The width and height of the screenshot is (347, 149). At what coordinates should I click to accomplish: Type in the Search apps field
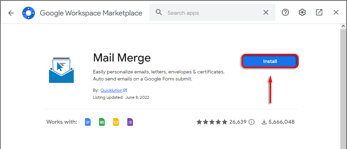[212, 13]
